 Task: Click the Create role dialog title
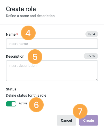(x=21, y=9)
